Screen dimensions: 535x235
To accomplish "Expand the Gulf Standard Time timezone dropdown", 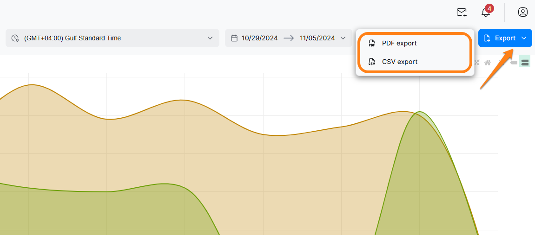I will pos(210,38).
